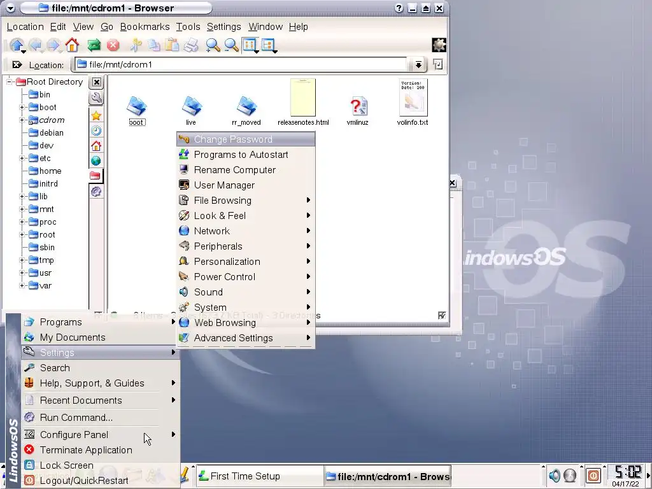Expand the mnt tree folder

point(22,209)
